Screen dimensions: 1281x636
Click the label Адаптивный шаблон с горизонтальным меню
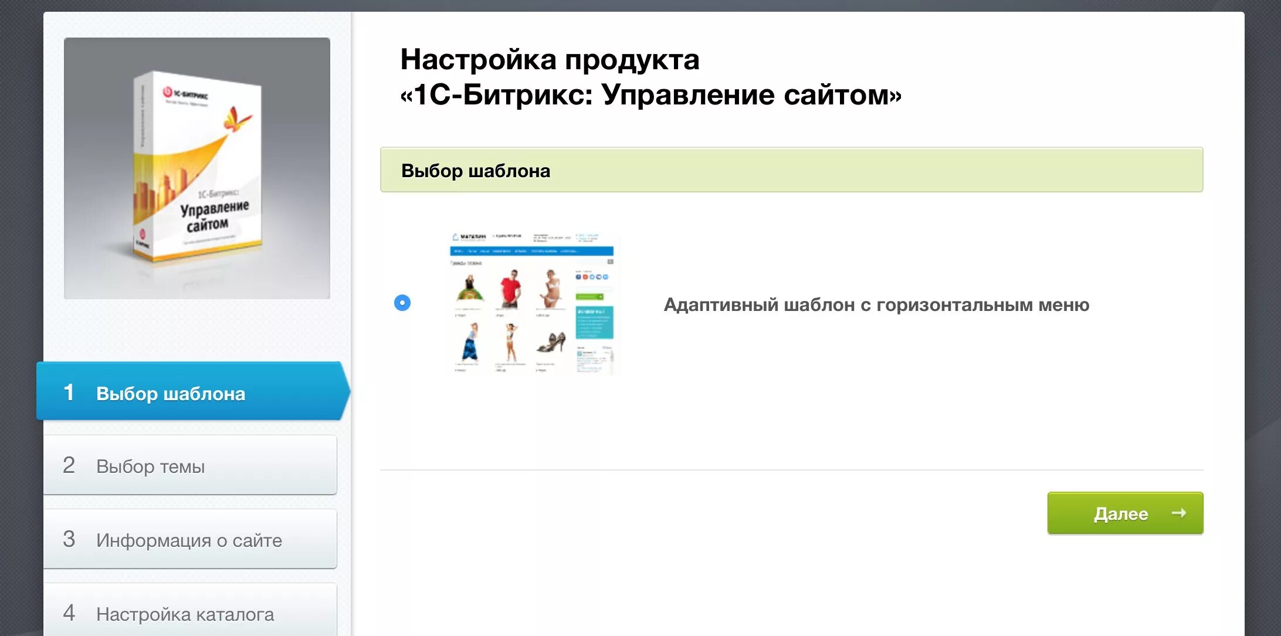pos(876,305)
